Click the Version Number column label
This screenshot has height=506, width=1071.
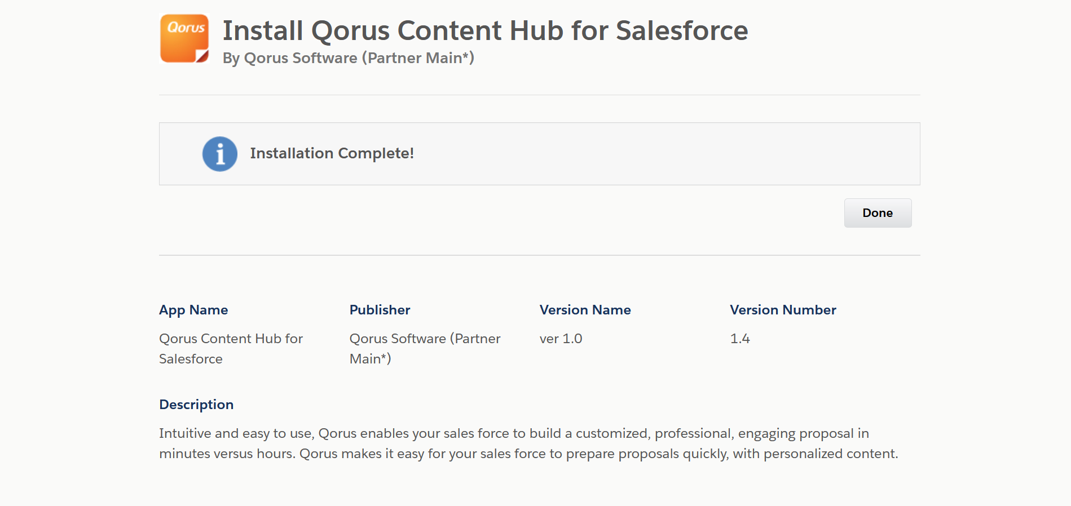783,310
